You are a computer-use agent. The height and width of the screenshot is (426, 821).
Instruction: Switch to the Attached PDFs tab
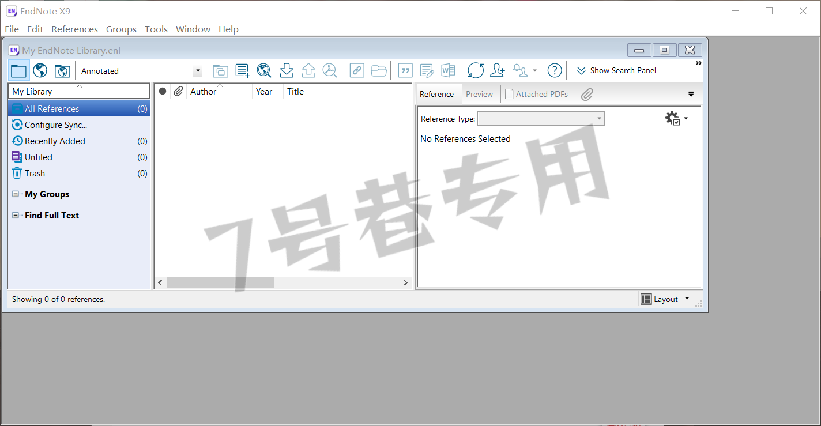click(x=537, y=94)
